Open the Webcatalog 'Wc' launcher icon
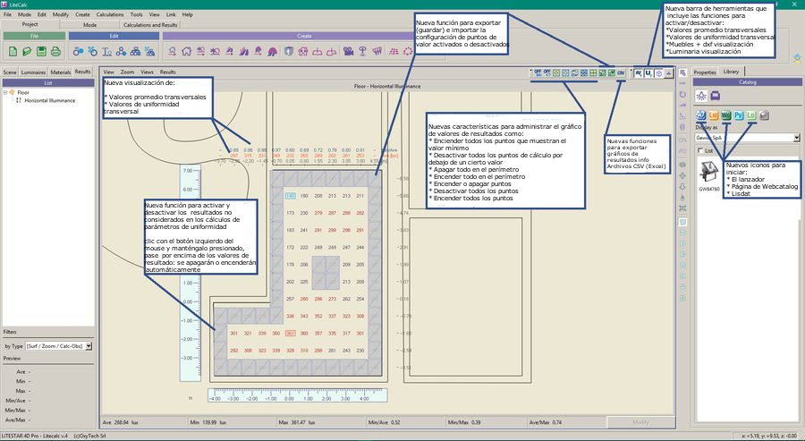This screenshot has height=441, width=805. pos(725,115)
